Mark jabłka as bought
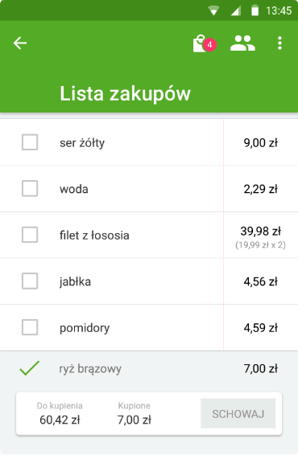The image size is (298, 455). (x=30, y=281)
